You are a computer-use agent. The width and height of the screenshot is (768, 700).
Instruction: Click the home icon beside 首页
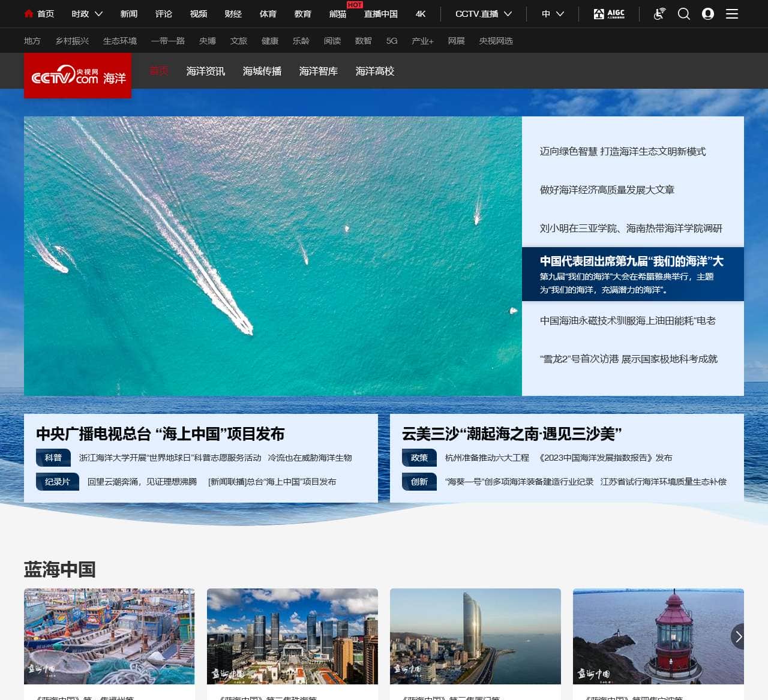click(28, 13)
